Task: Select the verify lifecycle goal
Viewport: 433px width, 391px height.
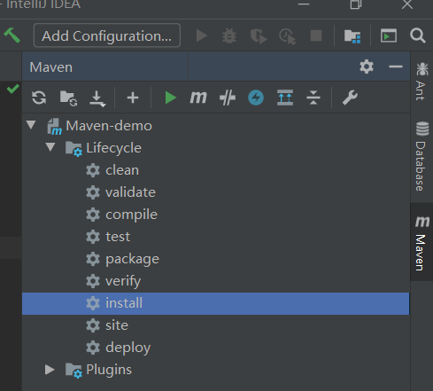Action: click(123, 281)
